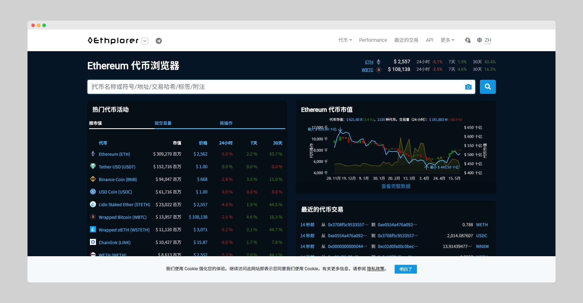This screenshot has height=303, width=583.
Task: Open the camera QR scan icon
Action: [x=468, y=87]
